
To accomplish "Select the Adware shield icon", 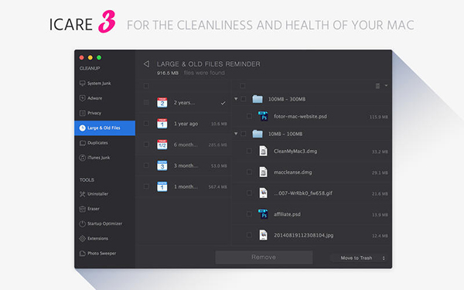I will click(82, 98).
